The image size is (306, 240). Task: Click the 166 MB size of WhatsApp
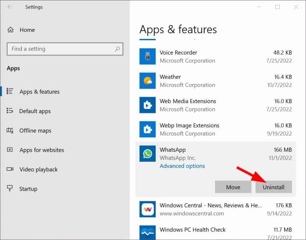283,150
